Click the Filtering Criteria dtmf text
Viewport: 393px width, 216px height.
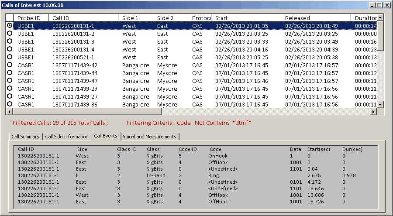189,123
